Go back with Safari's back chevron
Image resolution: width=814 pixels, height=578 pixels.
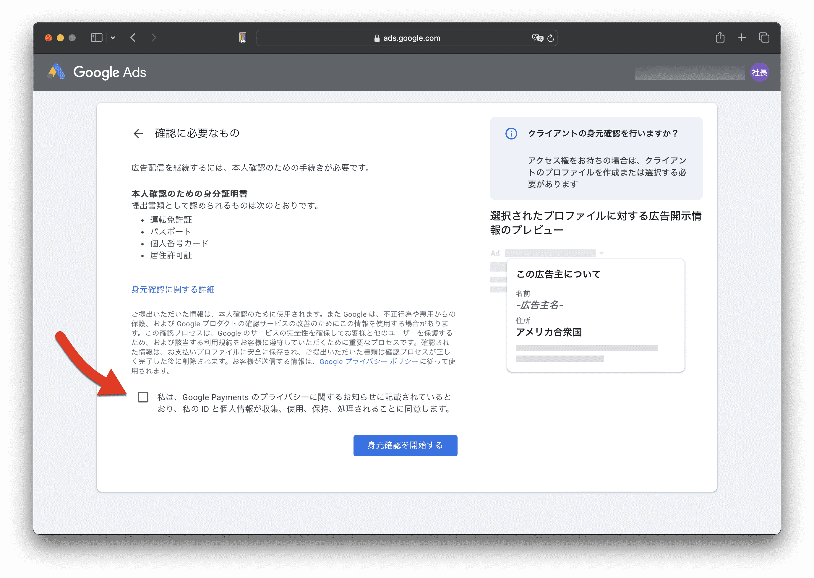click(133, 38)
